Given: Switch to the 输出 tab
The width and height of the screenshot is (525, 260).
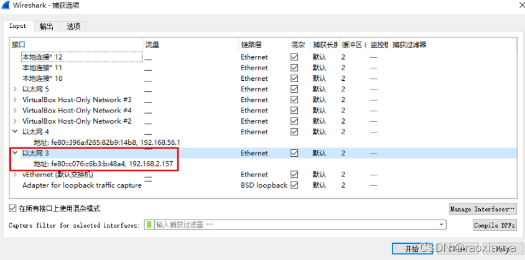Looking at the screenshot, I should coord(46,26).
